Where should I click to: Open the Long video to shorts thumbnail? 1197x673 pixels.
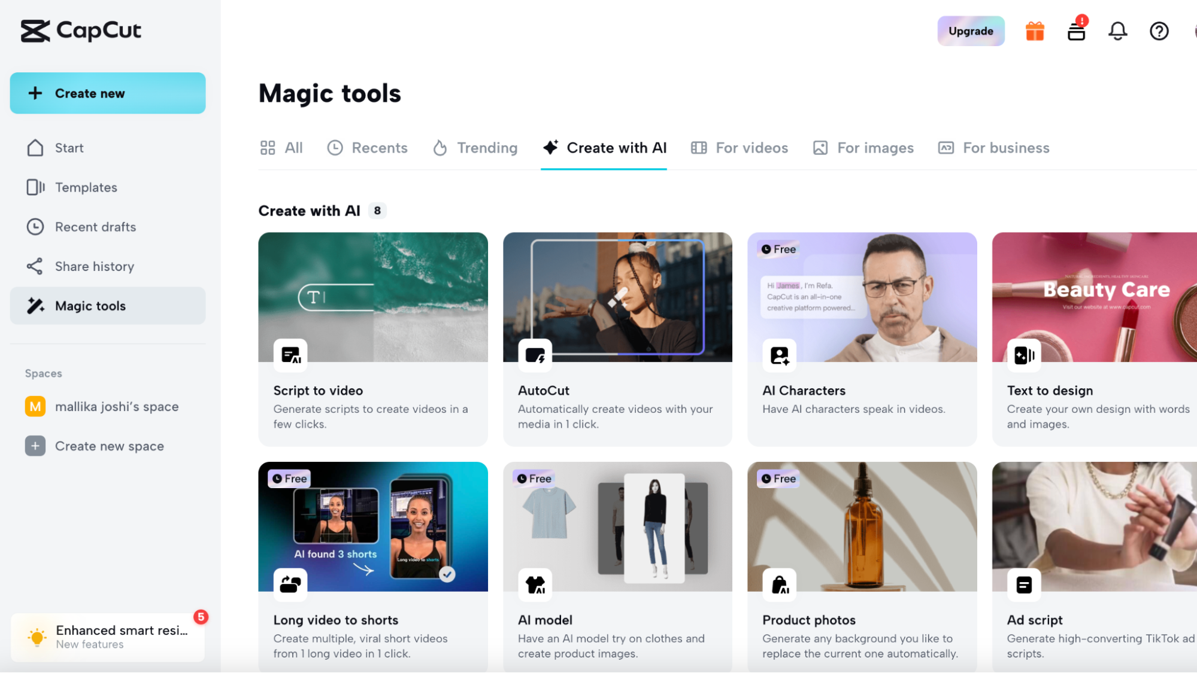click(372, 526)
